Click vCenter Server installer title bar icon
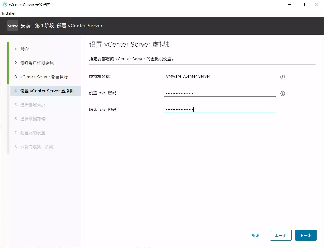 click(5, 4)
